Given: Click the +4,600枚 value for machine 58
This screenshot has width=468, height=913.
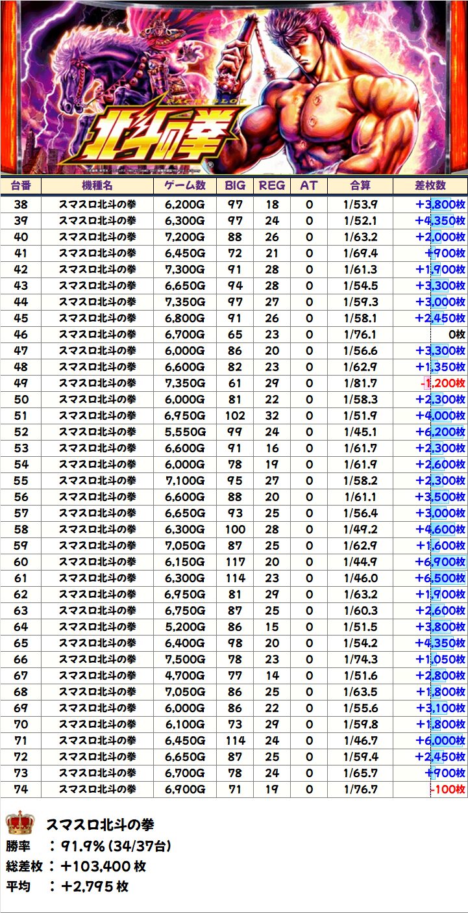Looking at the screenshot, I should [441, 529].
